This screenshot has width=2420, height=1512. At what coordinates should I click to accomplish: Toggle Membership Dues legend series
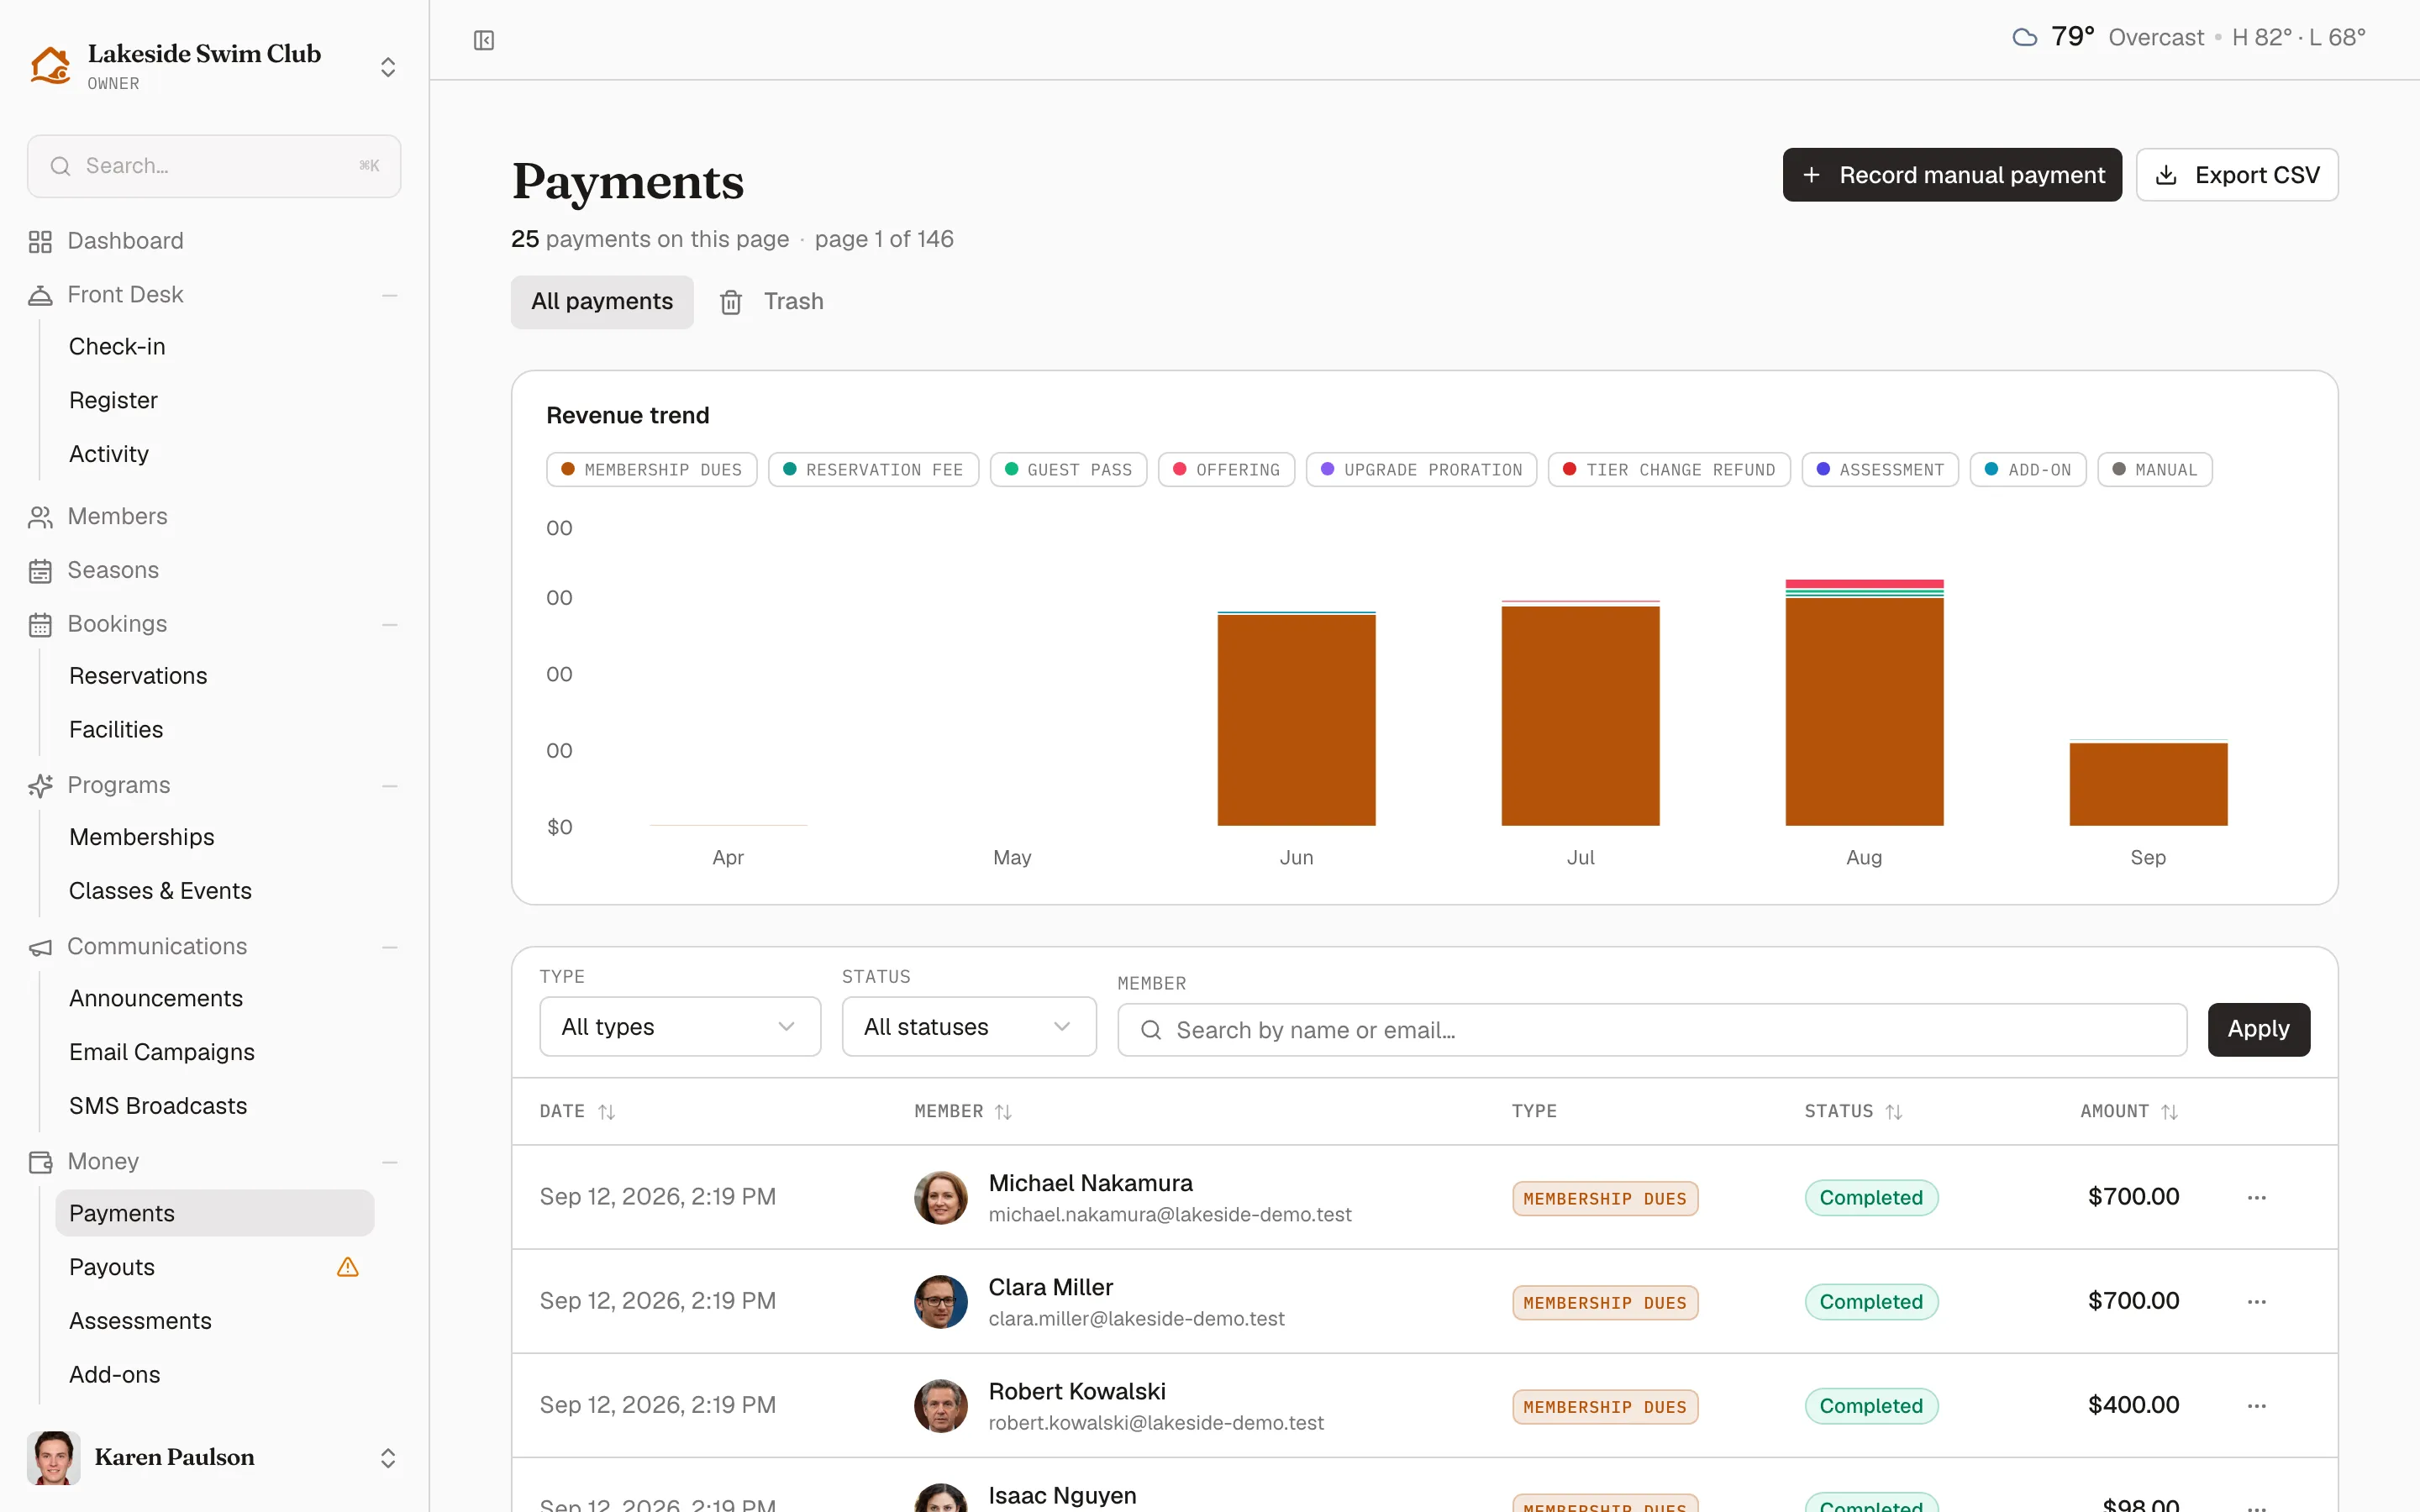pyautogui.click(x=652, y=470)
